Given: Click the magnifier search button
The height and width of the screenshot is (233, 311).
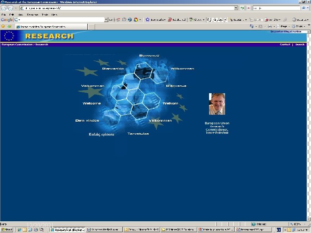Looking at the screenshot, I should click(x=304, y=8).
